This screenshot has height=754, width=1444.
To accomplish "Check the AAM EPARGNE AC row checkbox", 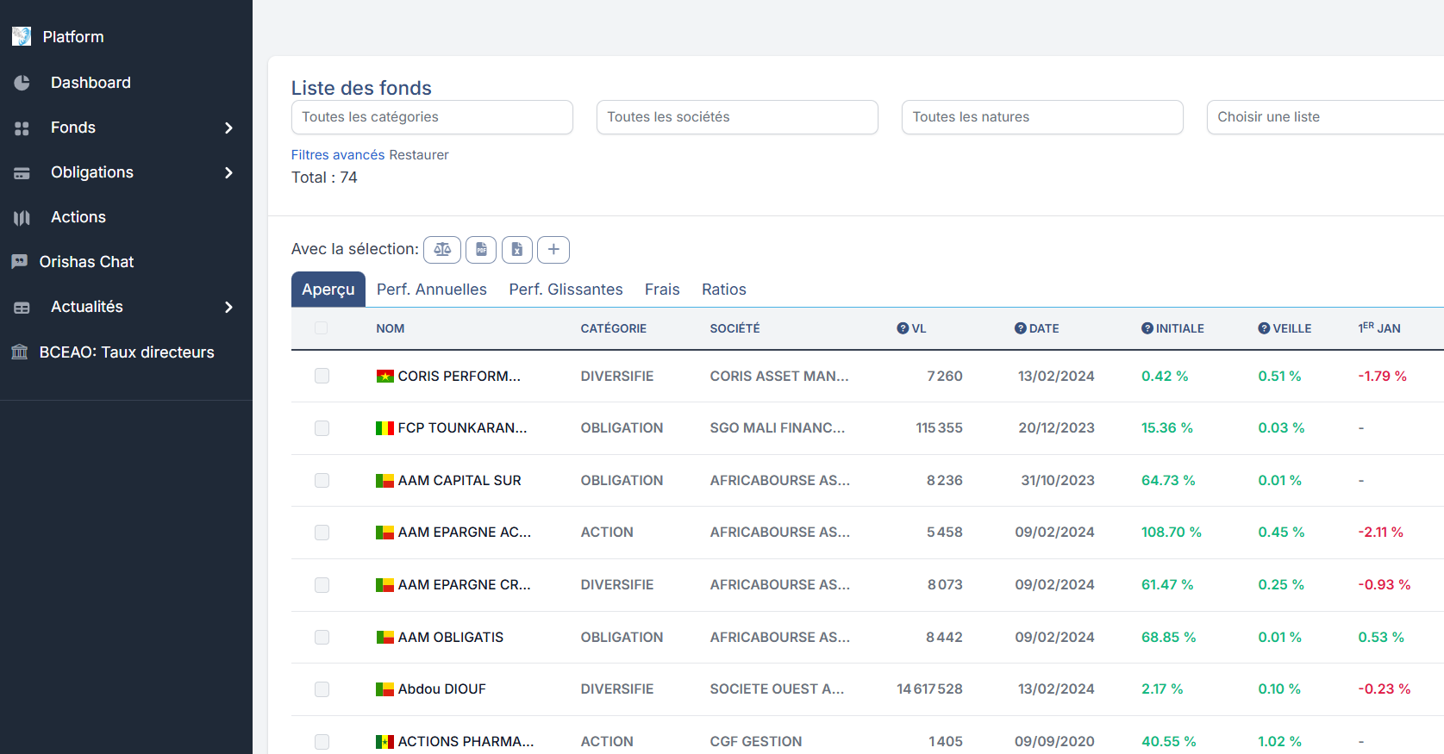I will [x=322, y=533].
